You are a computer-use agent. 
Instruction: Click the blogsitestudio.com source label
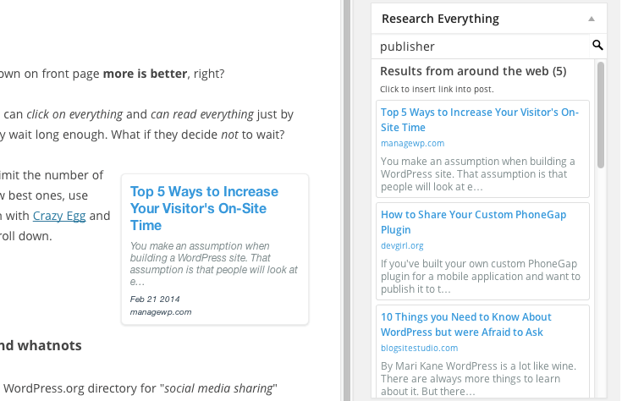pyautogui.click(x=419, y=348)
